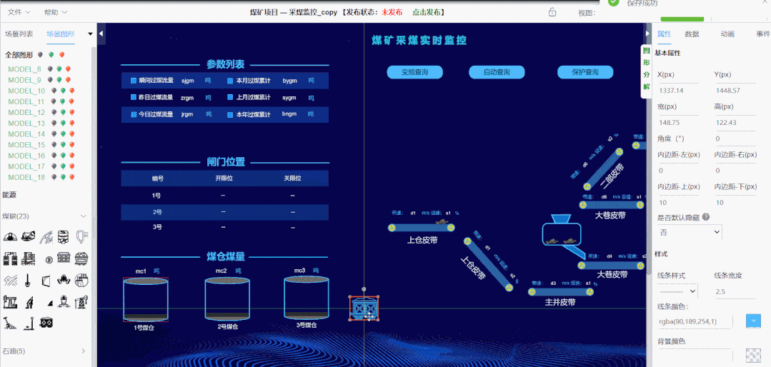Choose the shovel icon
The height and width of the screenshot is (367, 771).
28,280
